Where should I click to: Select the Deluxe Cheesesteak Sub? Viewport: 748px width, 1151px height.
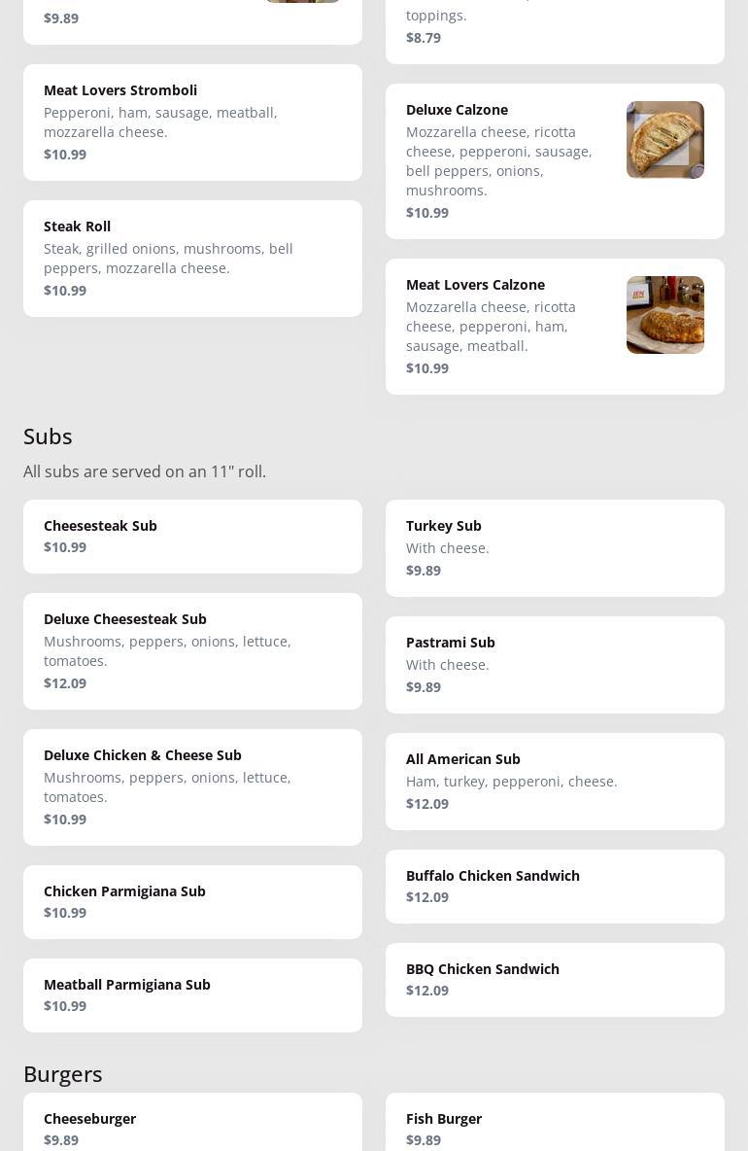(192, 651)
